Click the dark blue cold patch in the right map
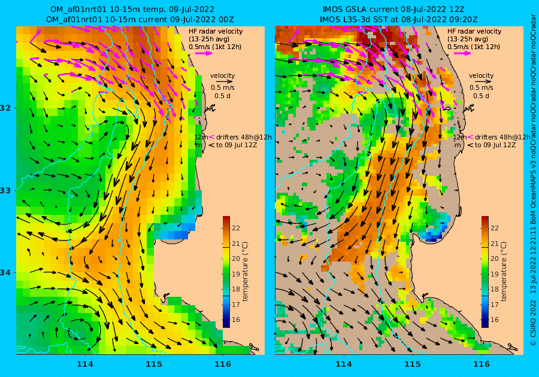The image size is (539, 377). tap(434, 236)
